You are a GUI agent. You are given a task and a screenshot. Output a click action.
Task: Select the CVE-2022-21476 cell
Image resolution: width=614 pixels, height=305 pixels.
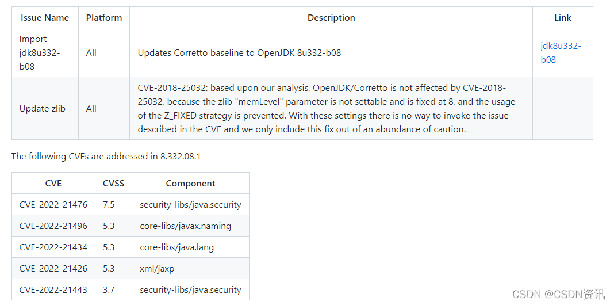click(53, 204)
